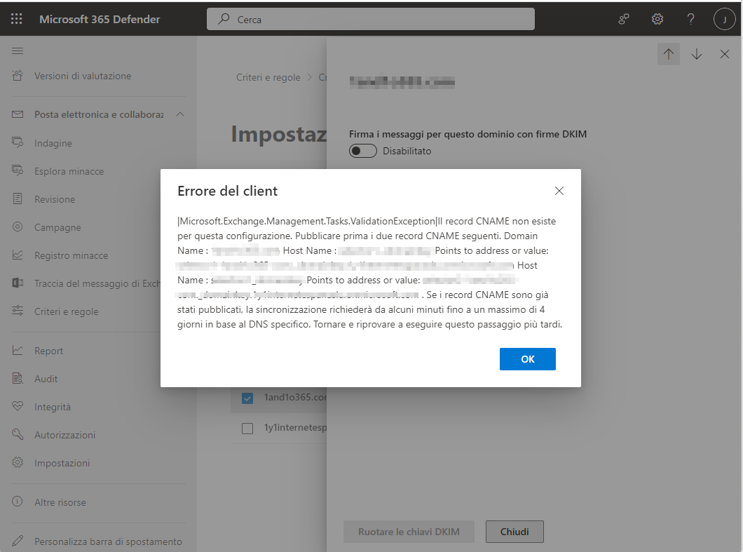This screenshot has height=552, width=743.
Task: Select the 1and1o365 domain row text
Action: tap(295, 397)
